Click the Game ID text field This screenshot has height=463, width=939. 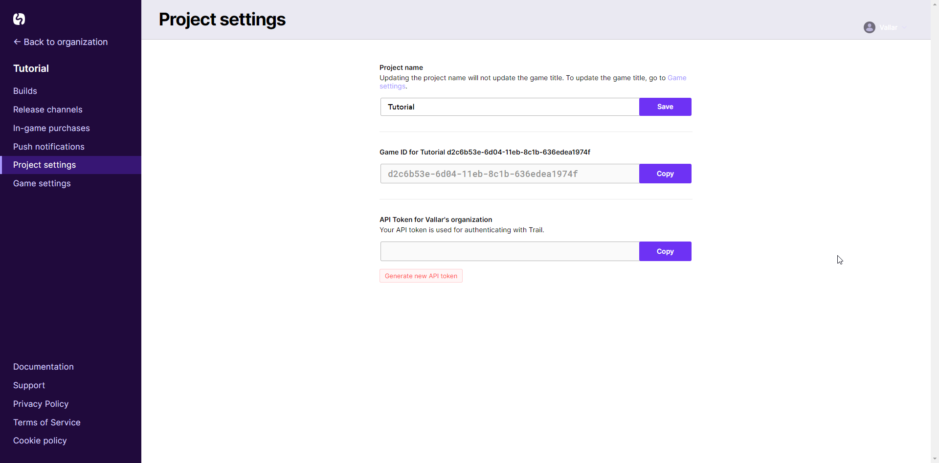[510, 174]
